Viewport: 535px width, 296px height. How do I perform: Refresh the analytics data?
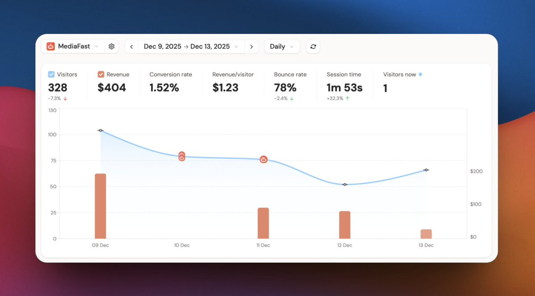[x=313, y=47]
